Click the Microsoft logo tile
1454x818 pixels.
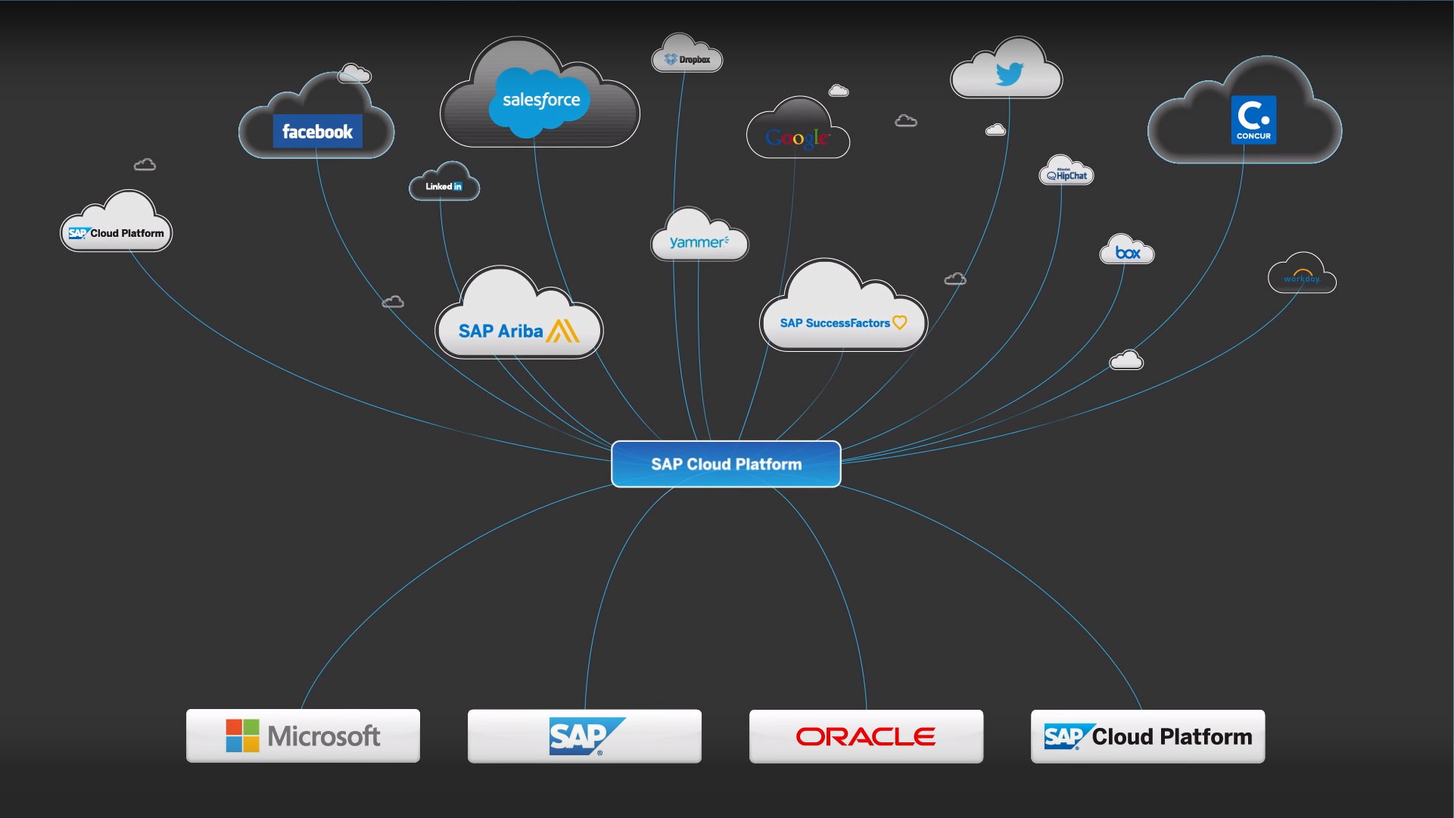tap(303, 736)
